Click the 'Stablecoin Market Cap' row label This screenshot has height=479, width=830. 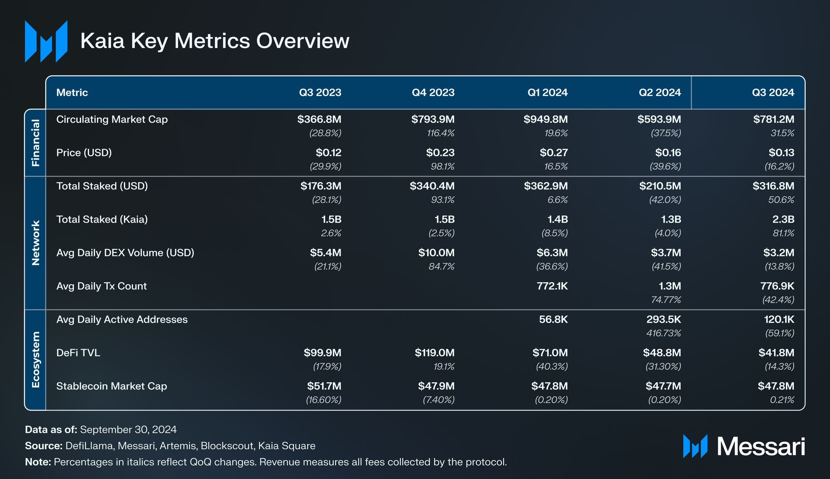click(x=112, y=386)
